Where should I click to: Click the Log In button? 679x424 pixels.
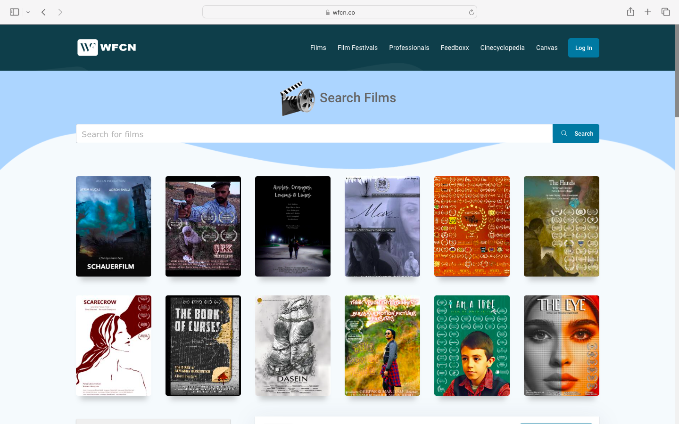click(583, 48)
